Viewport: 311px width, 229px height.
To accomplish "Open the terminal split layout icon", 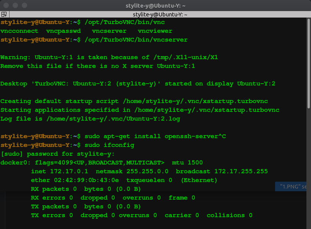I will click(x=4, y=14).
